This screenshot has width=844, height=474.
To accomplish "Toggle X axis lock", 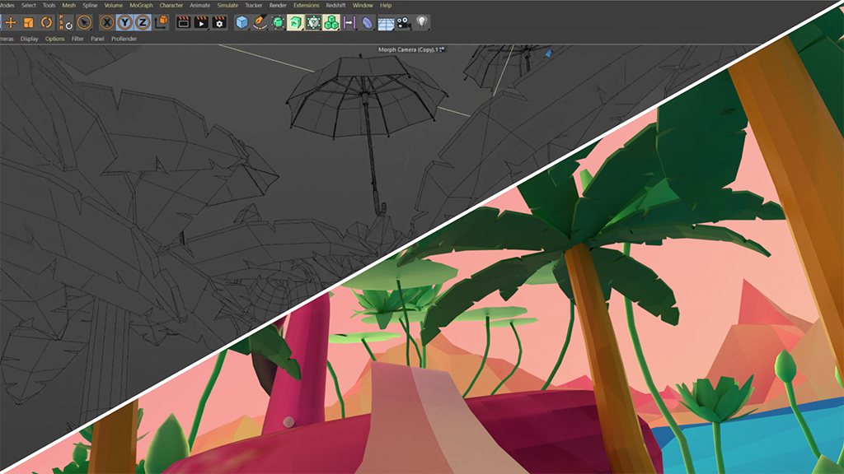I will 107,22.
